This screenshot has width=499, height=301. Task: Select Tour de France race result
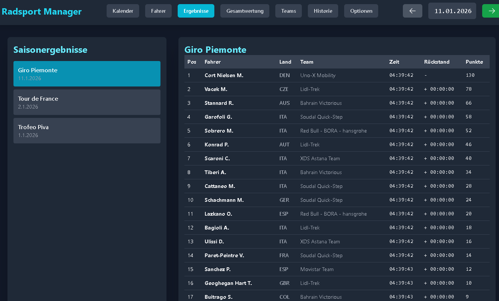87,102
